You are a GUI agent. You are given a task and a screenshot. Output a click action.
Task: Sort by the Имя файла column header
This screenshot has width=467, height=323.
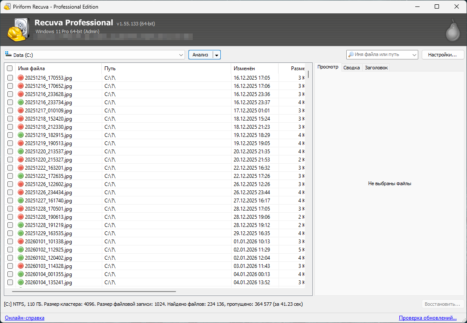pyautogui.click(x=59, y=68)
